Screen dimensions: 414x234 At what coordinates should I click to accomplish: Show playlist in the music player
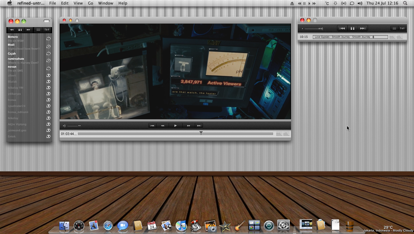pyautogui.click(x=394, y=28)
